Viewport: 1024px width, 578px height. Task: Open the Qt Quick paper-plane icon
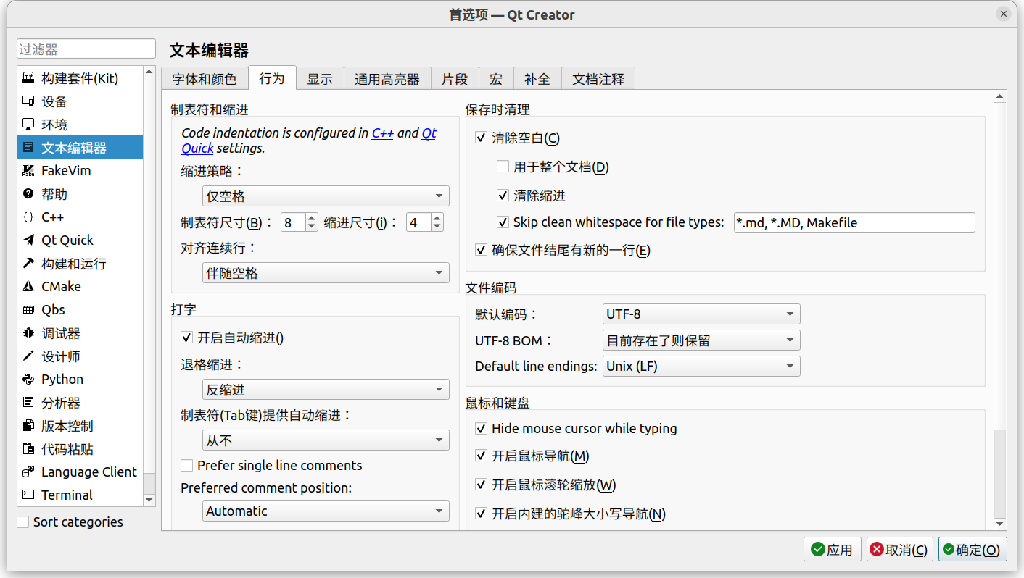click(x=28, y=240)
